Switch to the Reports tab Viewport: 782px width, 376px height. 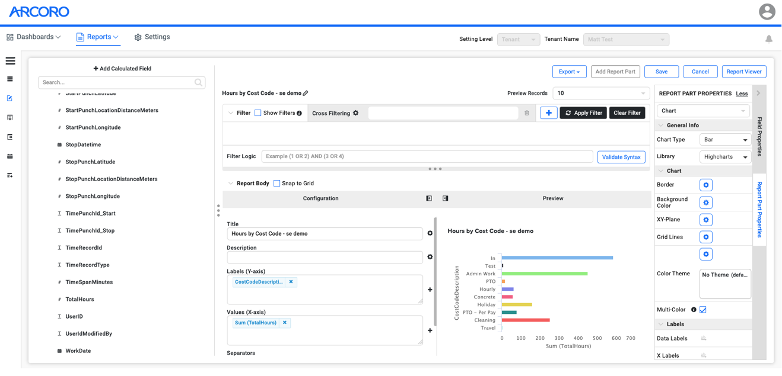[x=97, y=36]
